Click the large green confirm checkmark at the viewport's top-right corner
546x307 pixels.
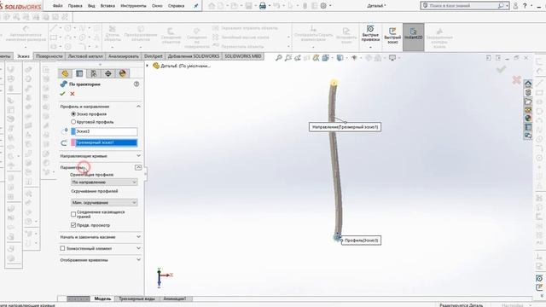pos(501,69)
